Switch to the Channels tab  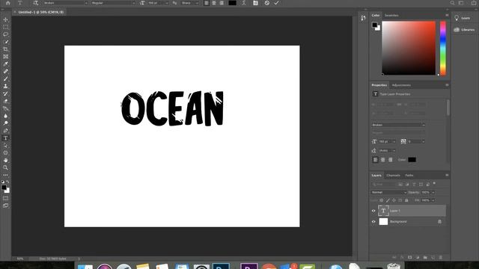(393, 176)
